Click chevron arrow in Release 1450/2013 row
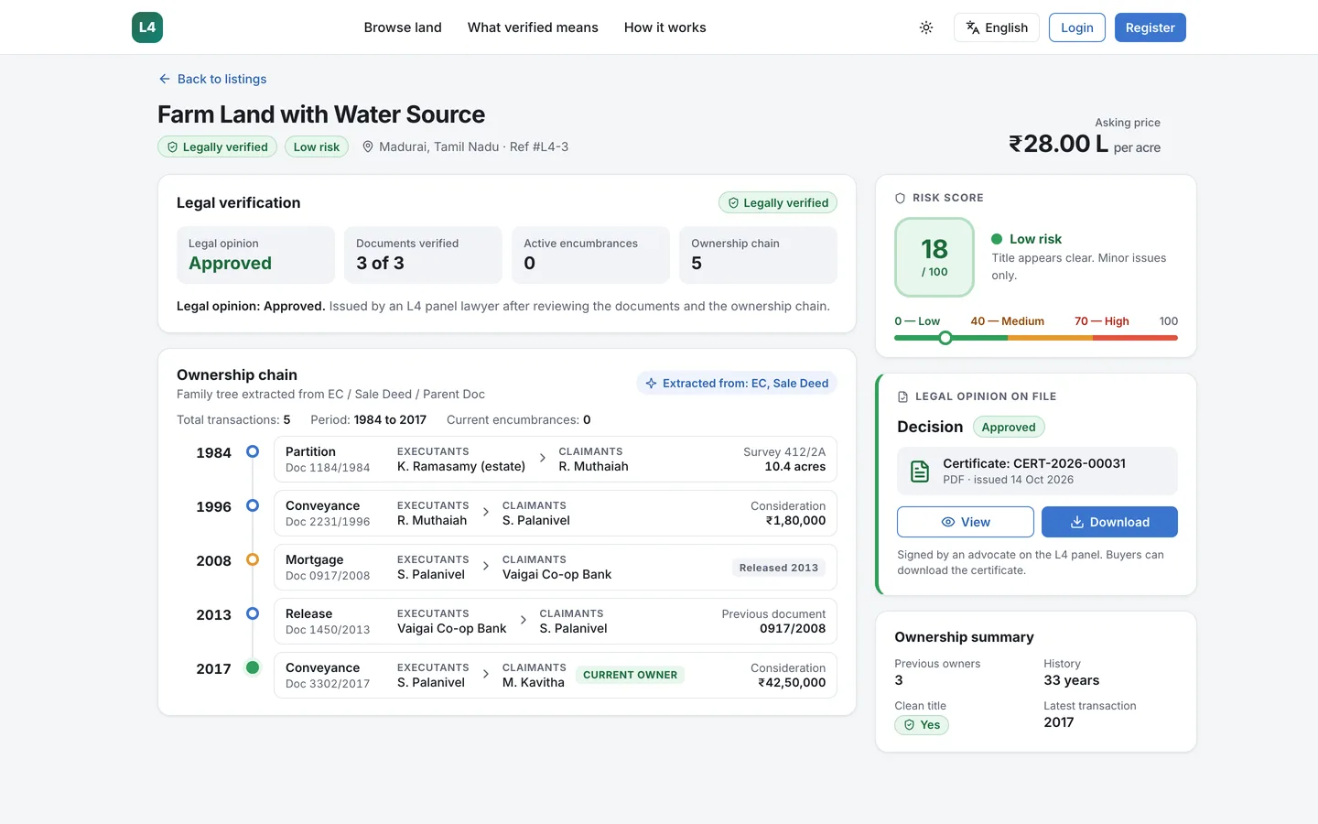 point(524,620)
